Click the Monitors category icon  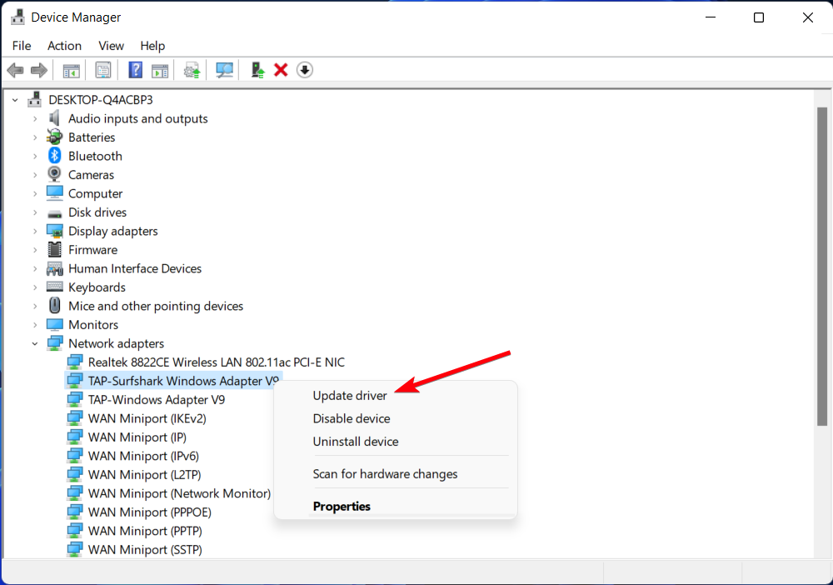point(55,324)
